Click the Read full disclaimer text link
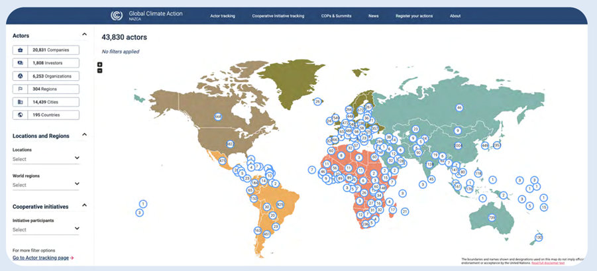 point(547,263)
